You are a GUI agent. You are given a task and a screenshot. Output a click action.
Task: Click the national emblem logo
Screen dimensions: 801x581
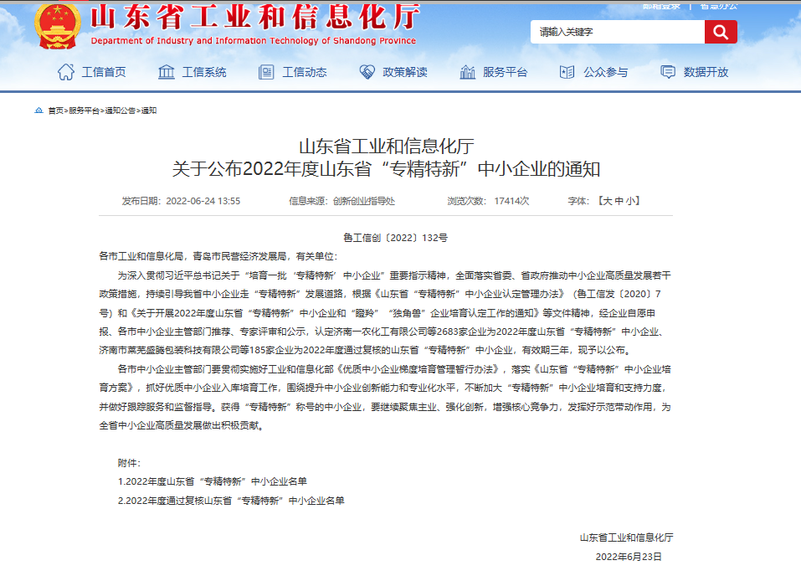tap(58, 26)
